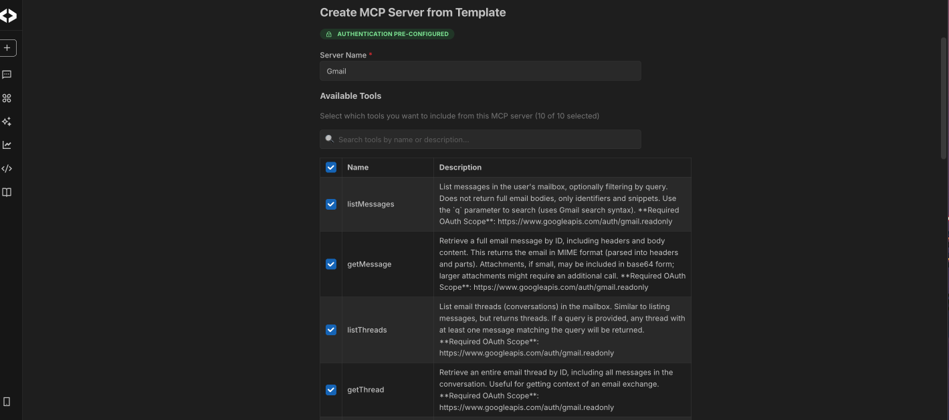Screen dimensions: 949x420
Task: Click the Search tools input box
Action: (x=480, y=140)
